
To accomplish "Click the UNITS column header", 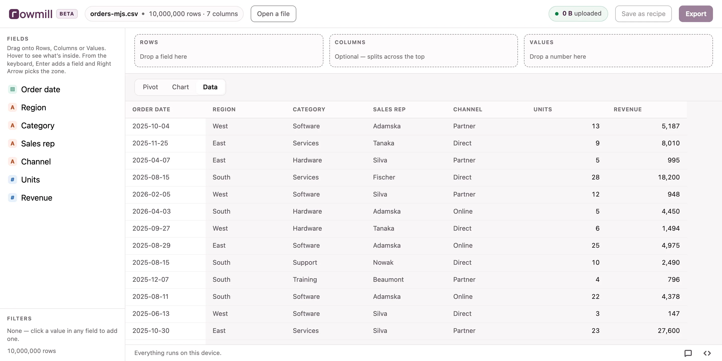I will pos(543,110).
